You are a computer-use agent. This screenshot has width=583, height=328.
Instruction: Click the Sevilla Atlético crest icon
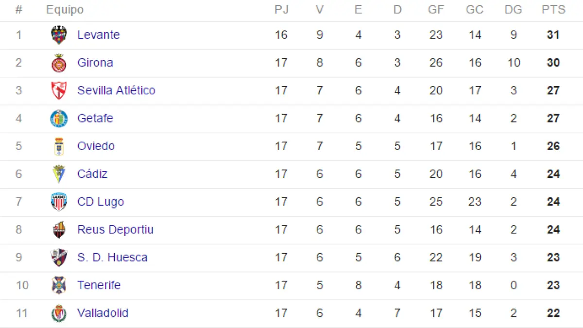click(59, 91)
